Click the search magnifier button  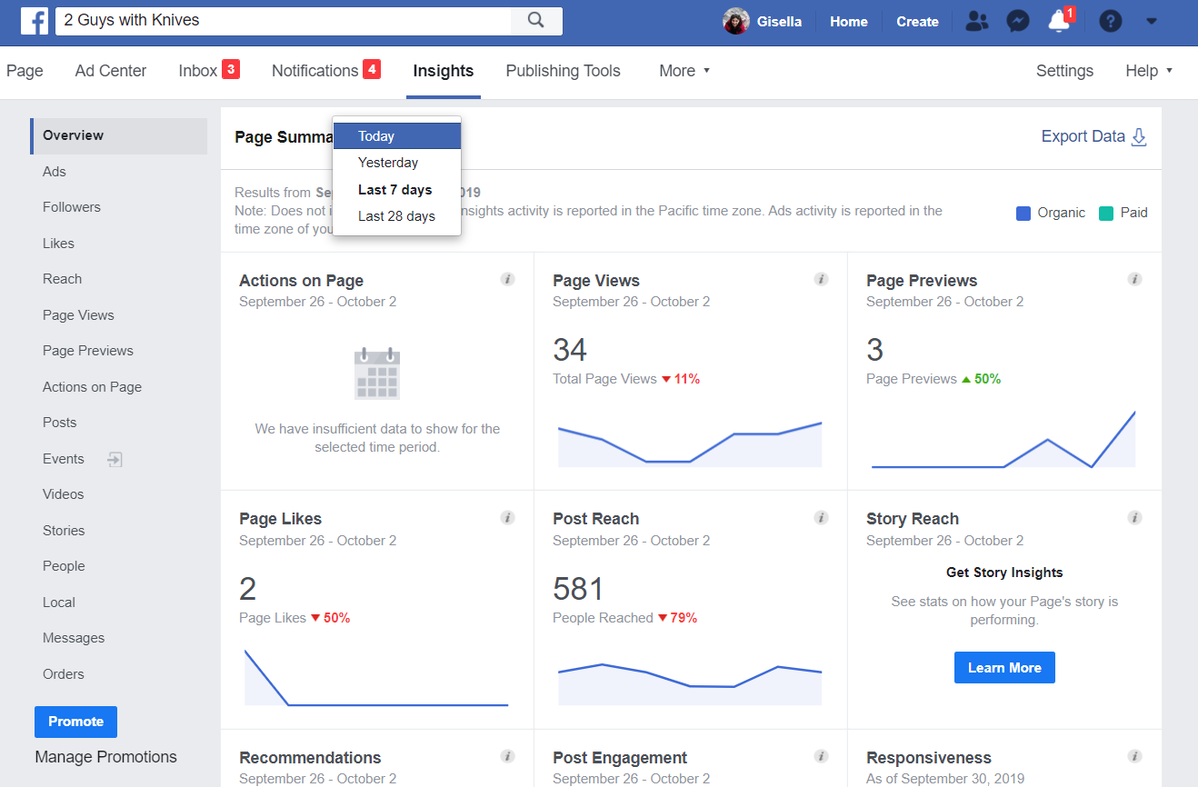click(x=536, y=21)
